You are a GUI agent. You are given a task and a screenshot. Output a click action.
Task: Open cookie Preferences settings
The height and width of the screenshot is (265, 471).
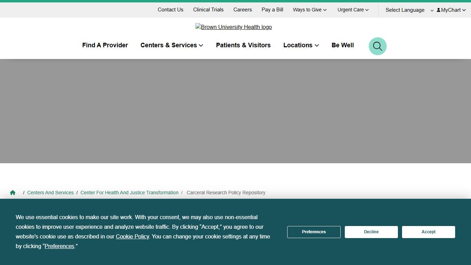(x=313, y=232)
